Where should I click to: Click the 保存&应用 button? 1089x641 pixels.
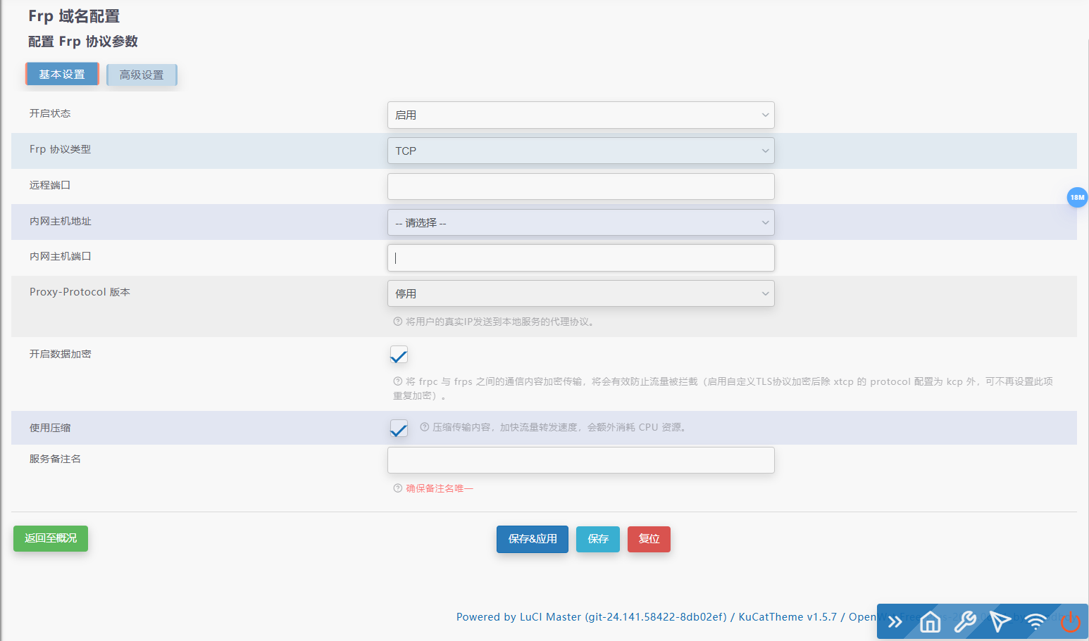coord(532,539)
